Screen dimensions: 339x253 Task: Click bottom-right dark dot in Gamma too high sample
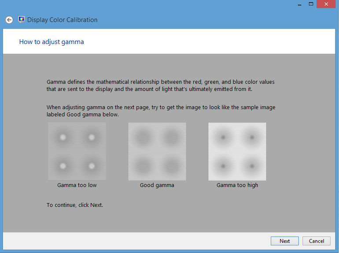(252, 166)
